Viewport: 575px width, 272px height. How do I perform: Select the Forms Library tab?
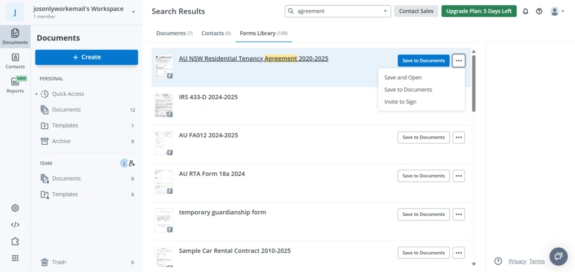point(264,33)
